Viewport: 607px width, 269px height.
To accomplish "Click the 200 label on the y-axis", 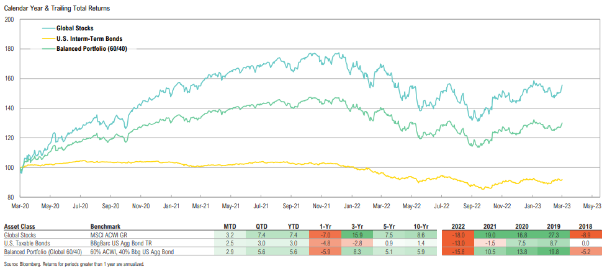I will (x=9, y=19).
